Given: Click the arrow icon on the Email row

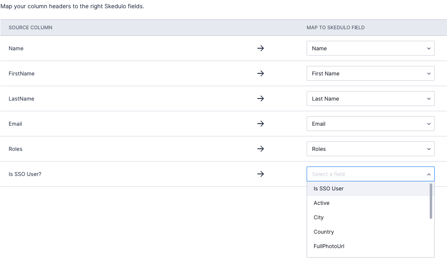Looking at the screenshot, I should (261, 124).
